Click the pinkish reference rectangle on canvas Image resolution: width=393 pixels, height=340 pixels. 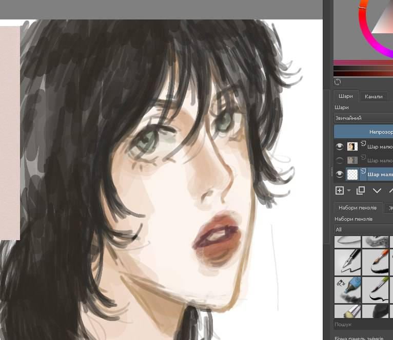pyautogui.click(x=10, y=133)
